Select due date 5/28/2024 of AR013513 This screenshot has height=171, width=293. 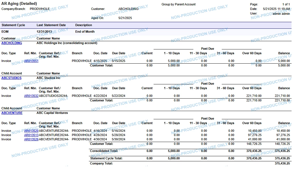tap(118, 135)
